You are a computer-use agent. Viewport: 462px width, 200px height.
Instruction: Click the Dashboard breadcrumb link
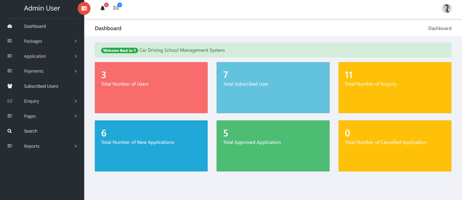tap(439, 28)
